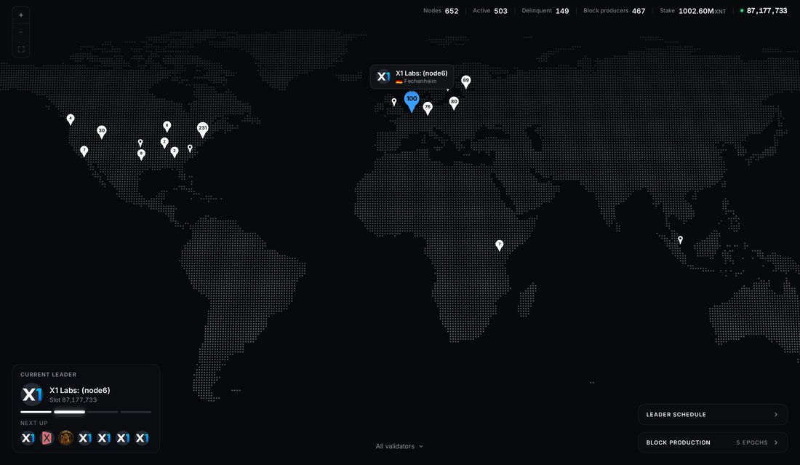
Task: Click the NEXT UP heading
Action: 33,423
